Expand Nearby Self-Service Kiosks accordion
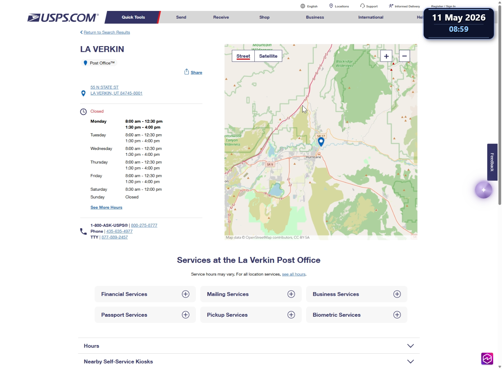Screen dimensions: 502x369 249,361
